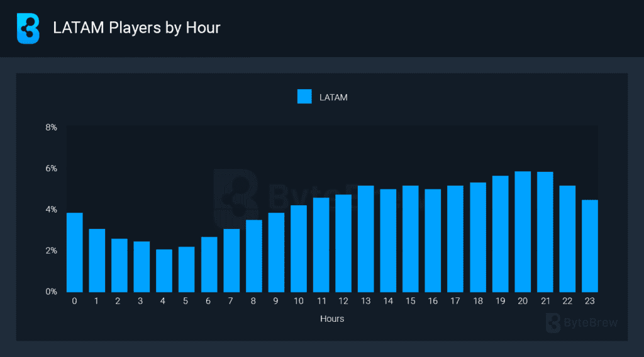Select the bar for hour 23

click(x=589, y=245)
